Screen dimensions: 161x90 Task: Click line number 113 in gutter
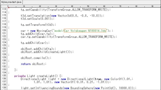4,9
